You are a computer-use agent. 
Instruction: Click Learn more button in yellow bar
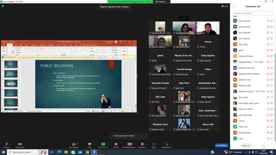pos(115,57)
